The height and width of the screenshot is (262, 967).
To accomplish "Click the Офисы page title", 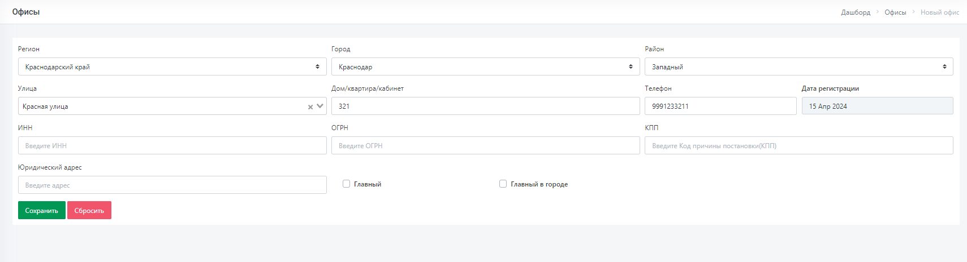I will coord(26,12).
